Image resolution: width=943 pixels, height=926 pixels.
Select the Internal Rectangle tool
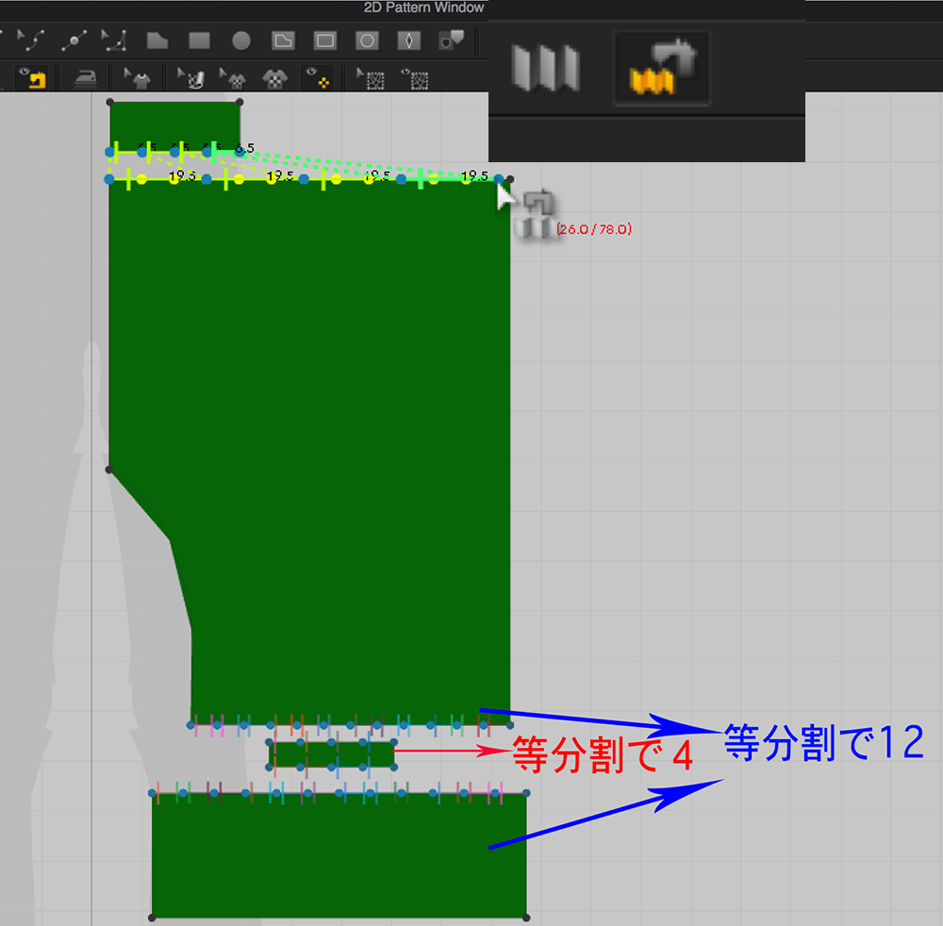coord(325,41)
